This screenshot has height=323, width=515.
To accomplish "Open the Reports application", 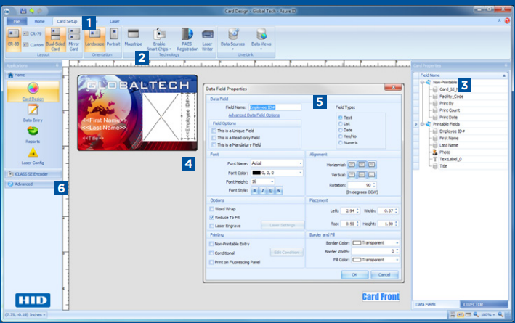I will pyautogui.click(x=32, y=134).
